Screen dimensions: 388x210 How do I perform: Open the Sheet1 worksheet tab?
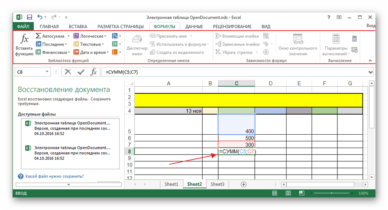click(171, 184)
